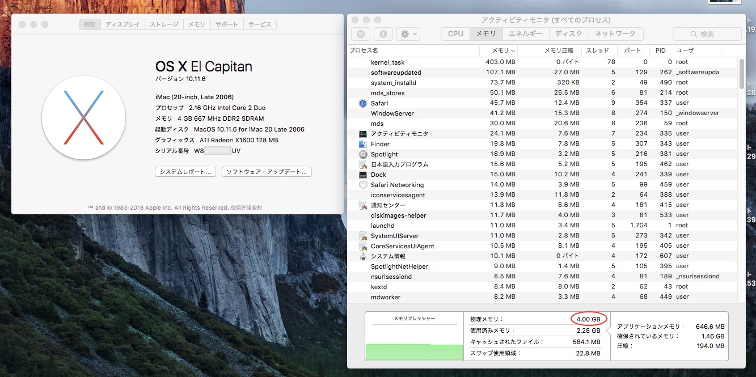Screen dimensions: 756x377
Task: Click the 検索 search field
Action: coord(707,34)
